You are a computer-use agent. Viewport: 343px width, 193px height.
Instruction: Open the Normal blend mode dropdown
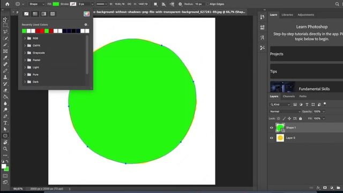(285, 112)
